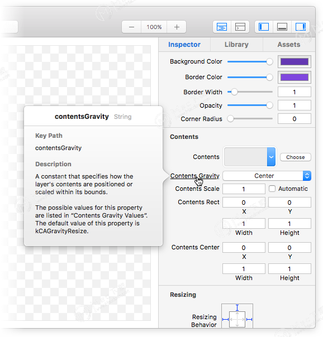This screenshot has height=337, width=323.
Task: Click the Corner Radius value field
Action: tap(294, 119)
